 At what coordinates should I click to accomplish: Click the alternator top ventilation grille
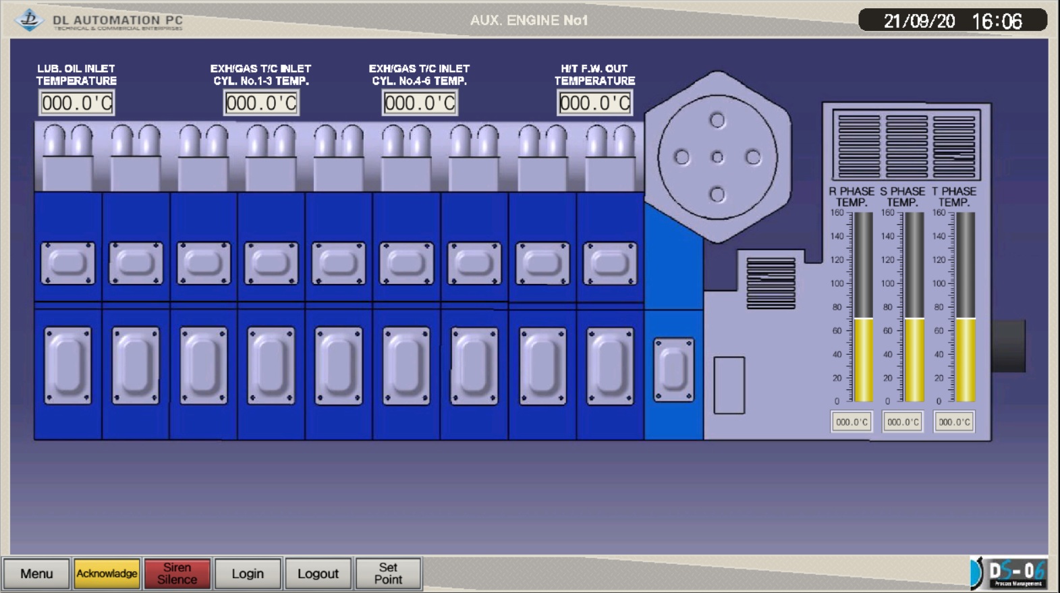click(x=905, y=145)
